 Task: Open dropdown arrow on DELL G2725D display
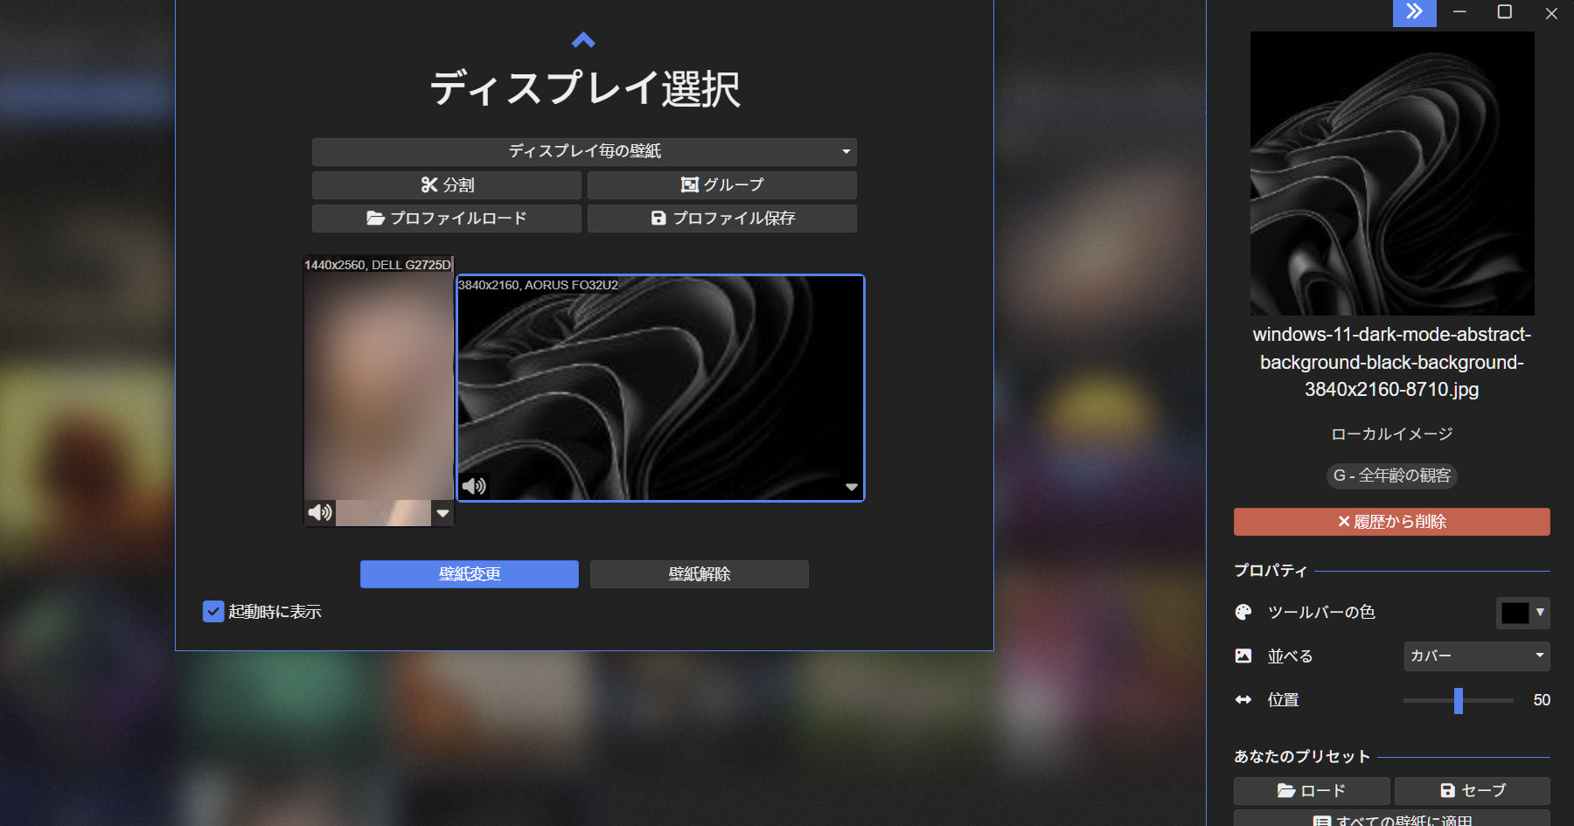pos(442,513)
